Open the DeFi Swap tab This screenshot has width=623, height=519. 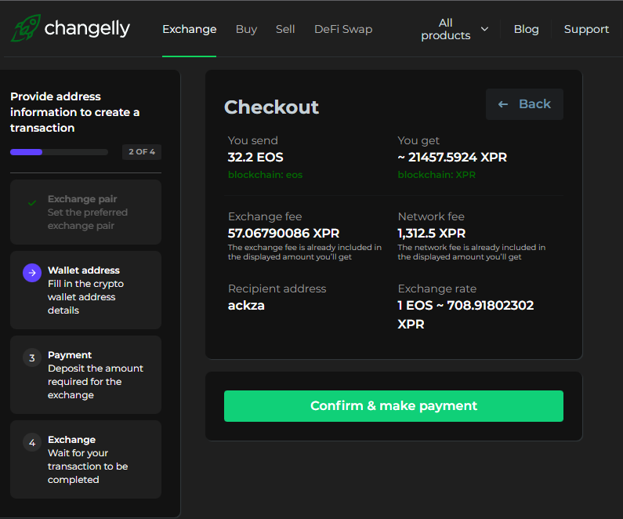click(x=343, y=29)
